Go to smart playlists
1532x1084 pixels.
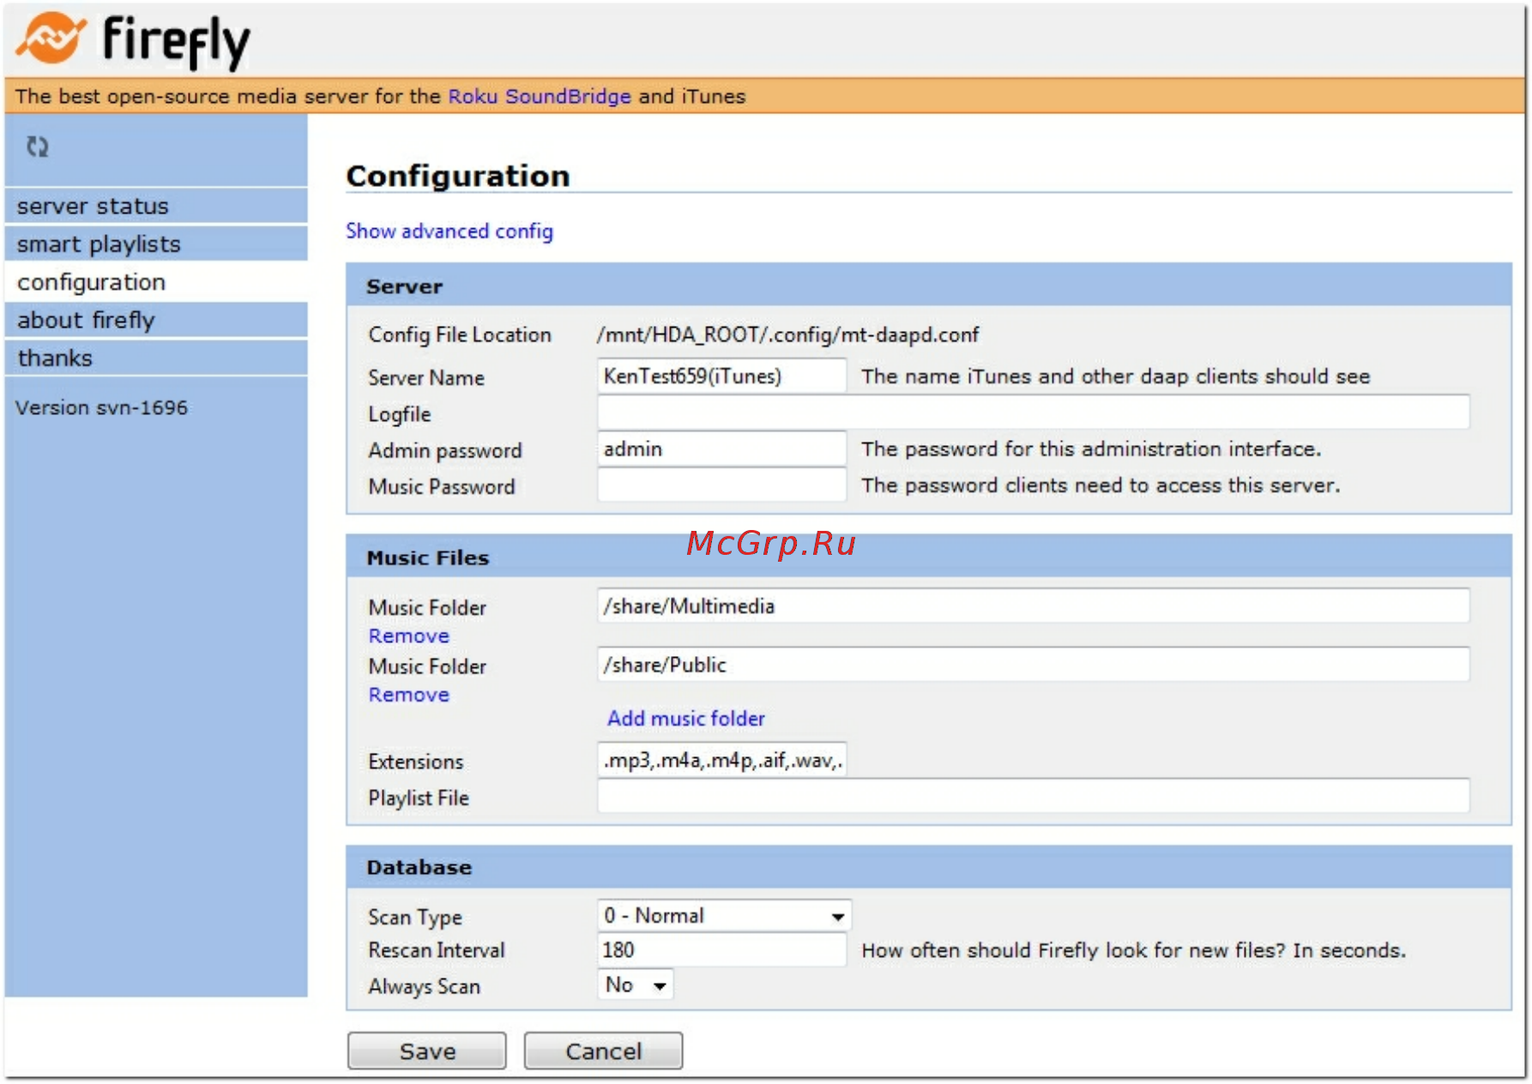tap(156, 244)
